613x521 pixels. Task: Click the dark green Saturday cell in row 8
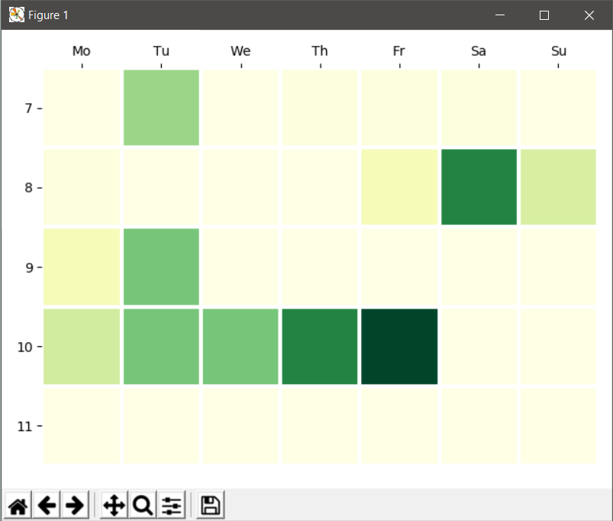479,186
